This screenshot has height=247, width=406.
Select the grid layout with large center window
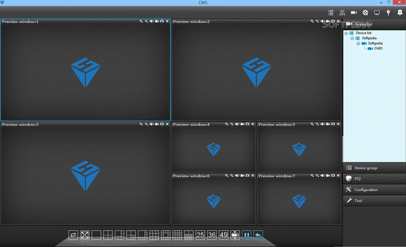tap(166, 235)
